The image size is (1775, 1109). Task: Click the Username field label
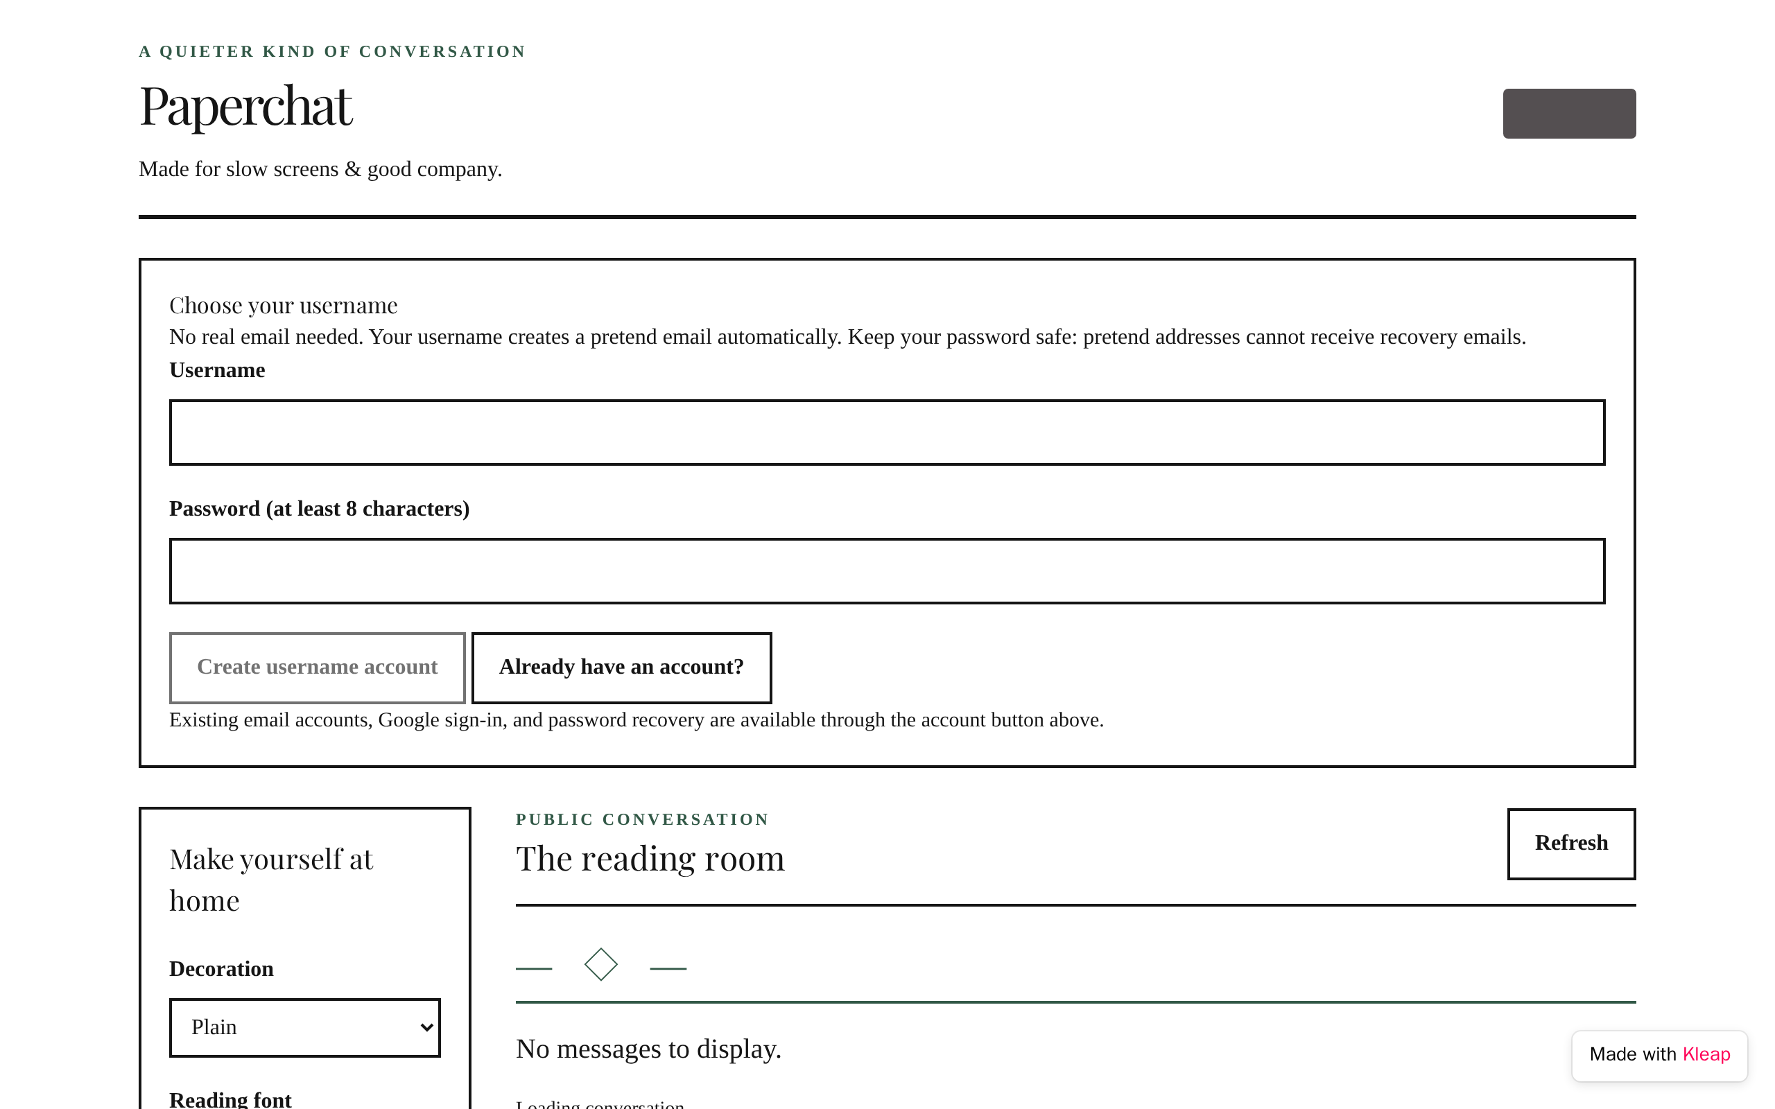click(217, 369)
